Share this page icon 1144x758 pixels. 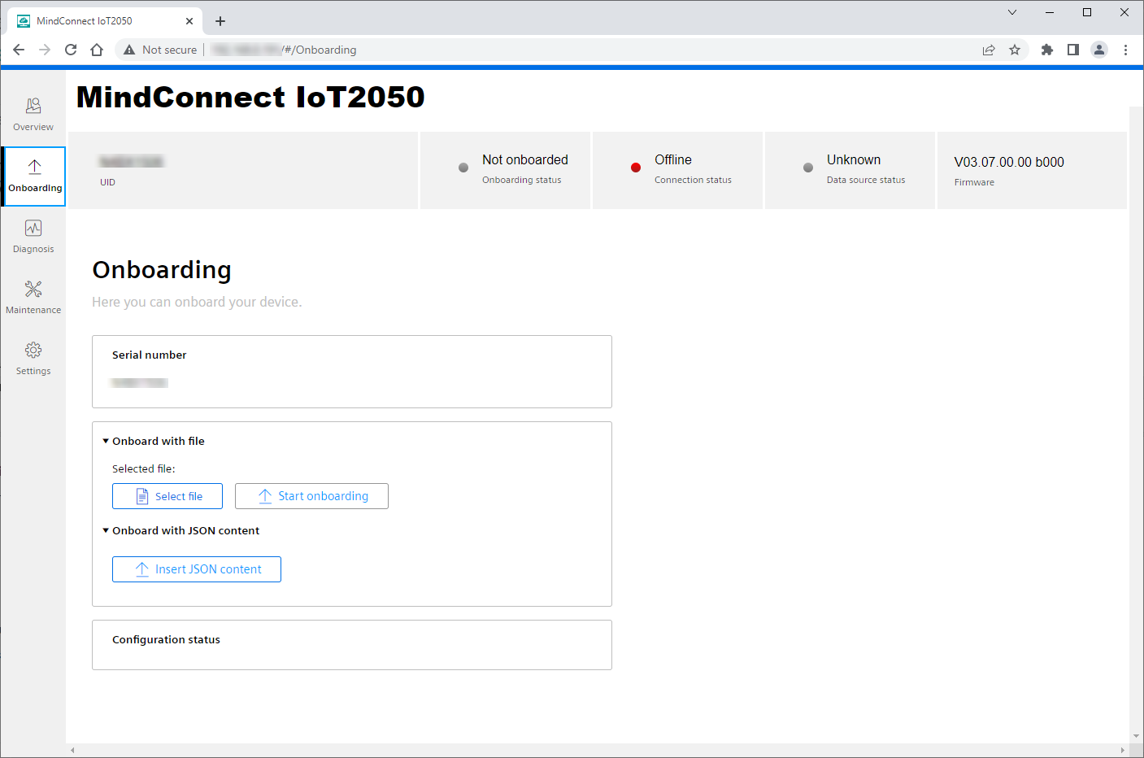(989, 50)
